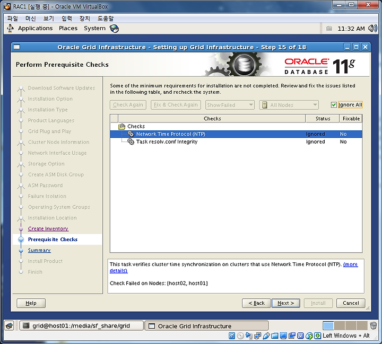The image size is (382, 344).
Task: Click the VirtualBox network adapters indicator
Action: point(257,336)
